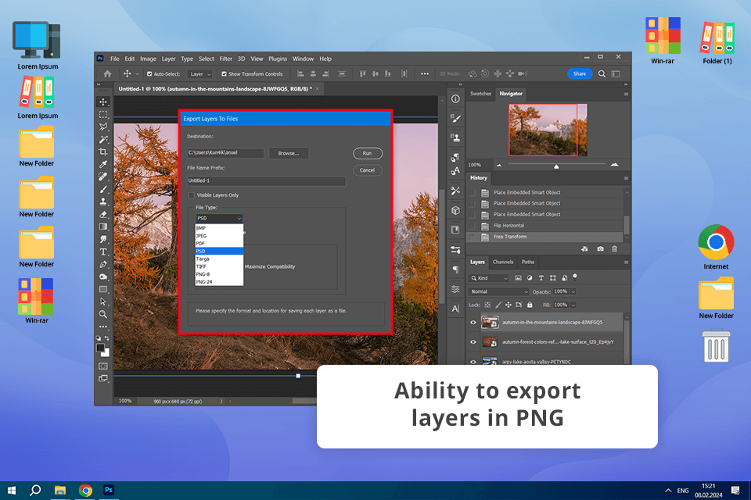This screenshot has width=751, height=500.
Task: Switch to the Channels tab
Action: coord(503,262)
